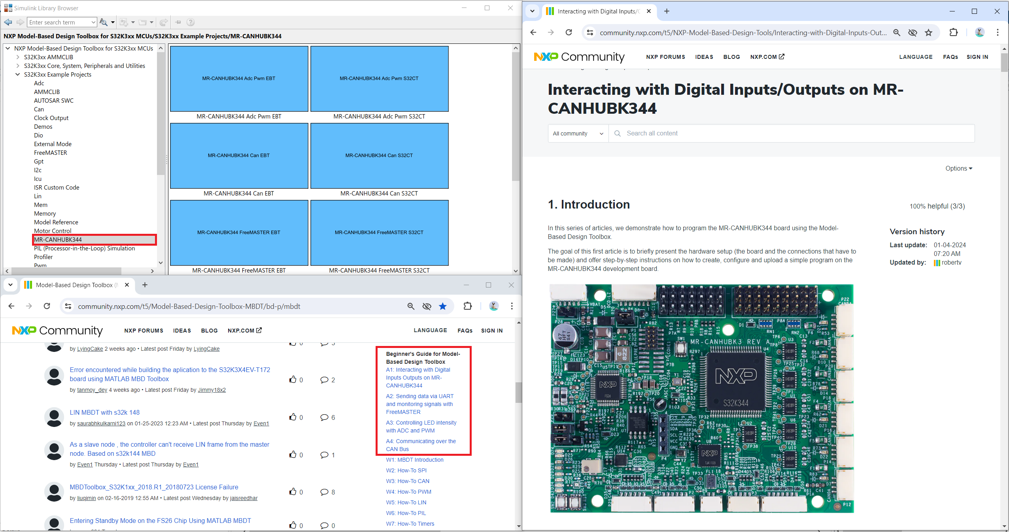Click the NXP Community logo
Viewport: 1009px width, 532px height.
coord(579,57)
